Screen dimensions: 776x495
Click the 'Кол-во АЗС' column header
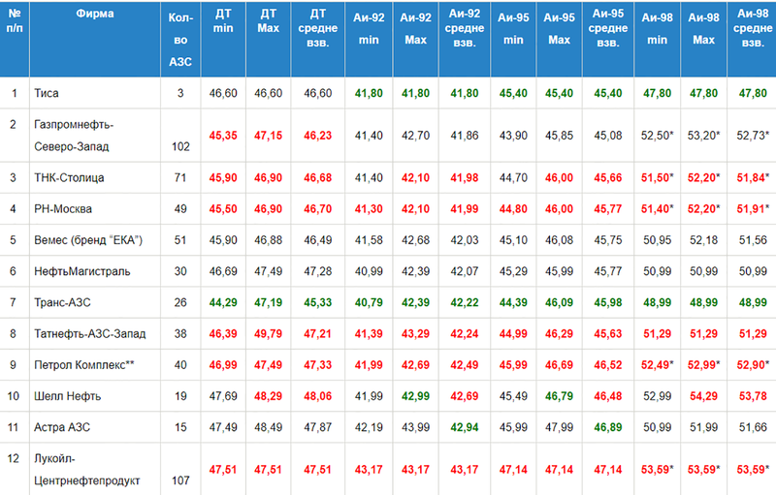tap(180, 40)
